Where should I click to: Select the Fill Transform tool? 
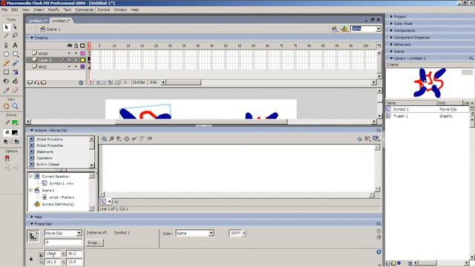pos(15,72)
